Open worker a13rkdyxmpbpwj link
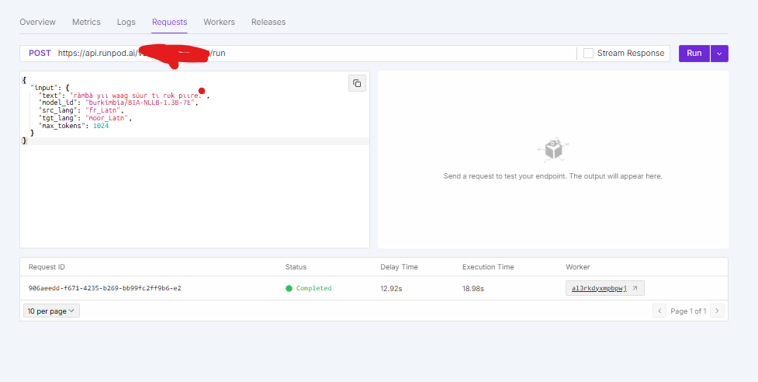Screen dimensions: 758x382 point(598,288)
